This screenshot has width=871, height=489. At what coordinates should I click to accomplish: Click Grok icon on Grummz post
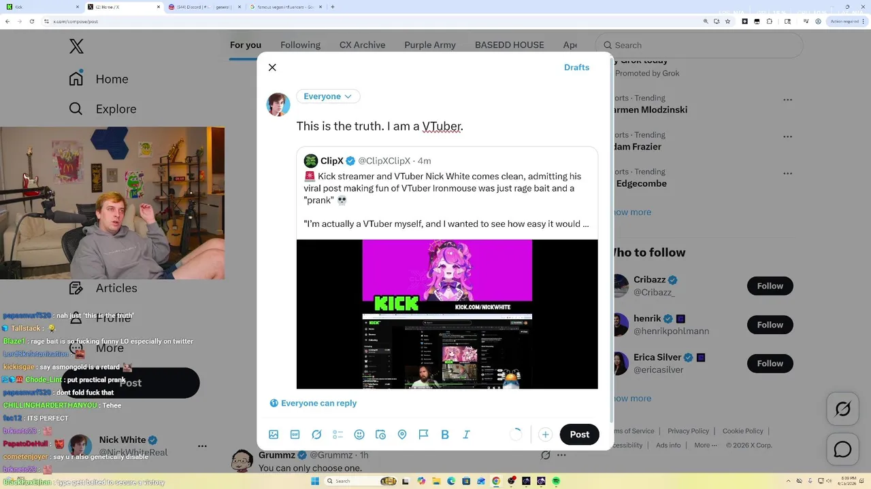[x=545, y=455]
